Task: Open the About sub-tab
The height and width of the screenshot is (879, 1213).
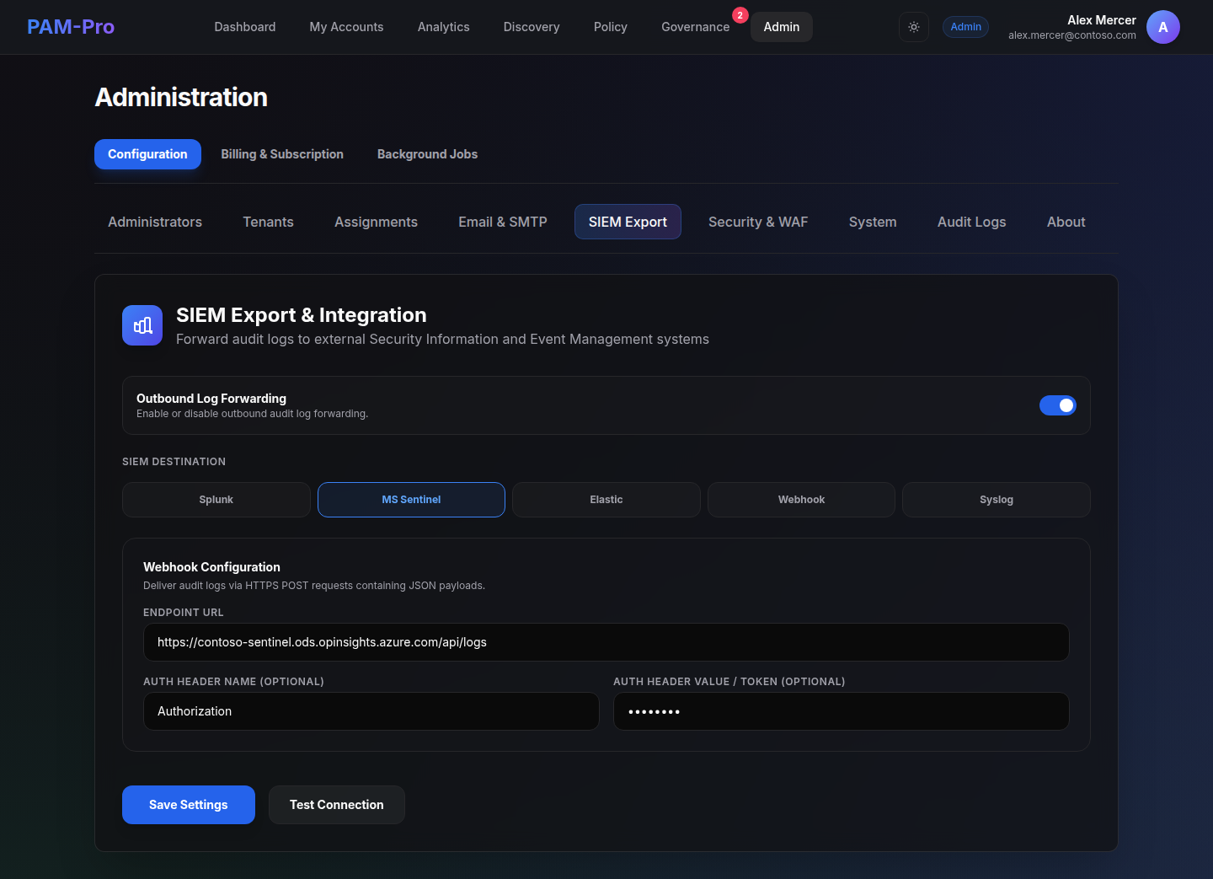Action: coord(1066,222)
